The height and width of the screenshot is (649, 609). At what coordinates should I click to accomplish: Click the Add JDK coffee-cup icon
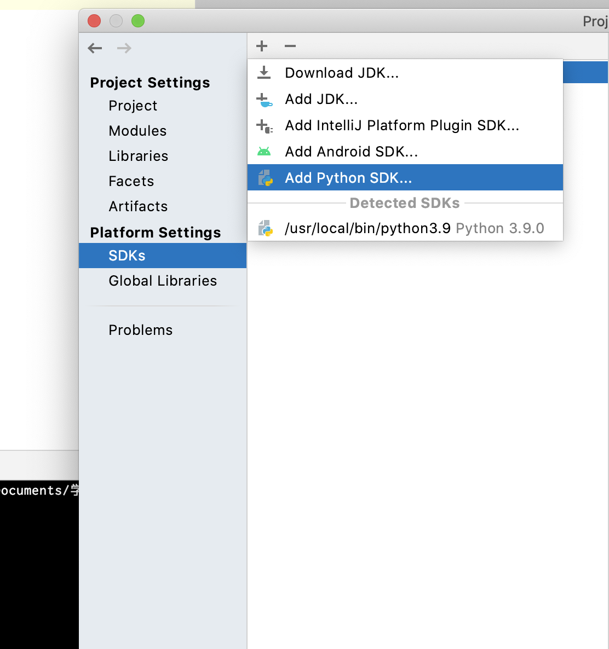[264, 100]
